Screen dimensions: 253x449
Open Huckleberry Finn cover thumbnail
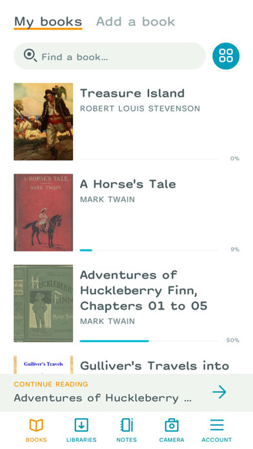pos(43,303)
